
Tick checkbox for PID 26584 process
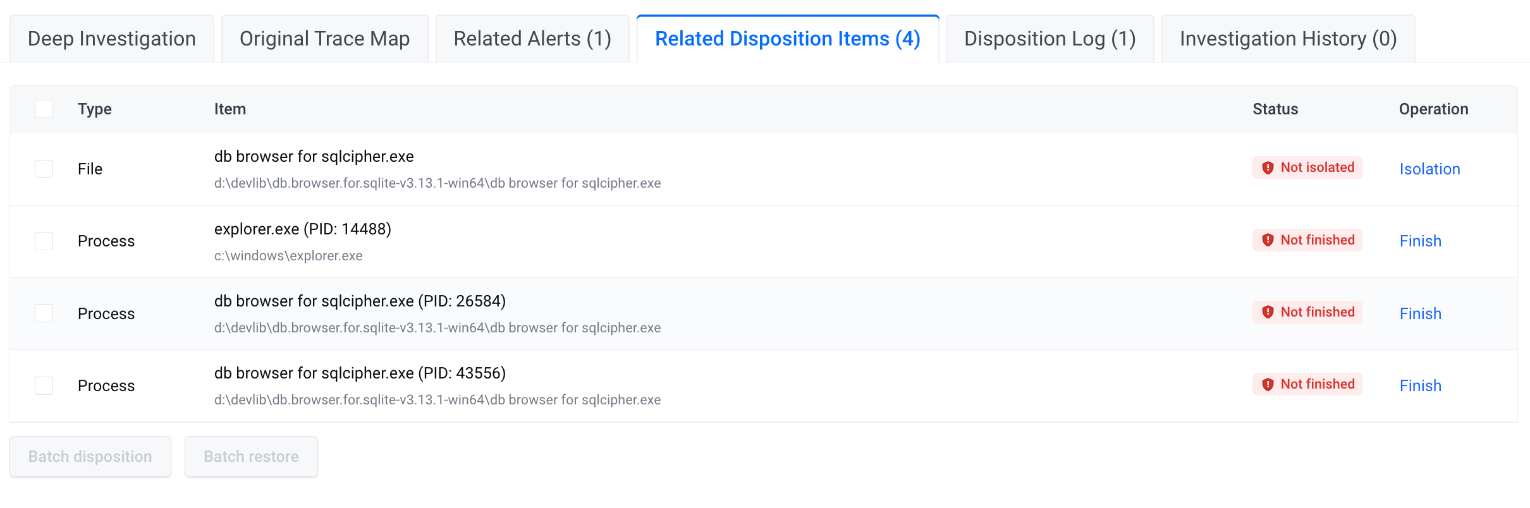tap(44, 313)
